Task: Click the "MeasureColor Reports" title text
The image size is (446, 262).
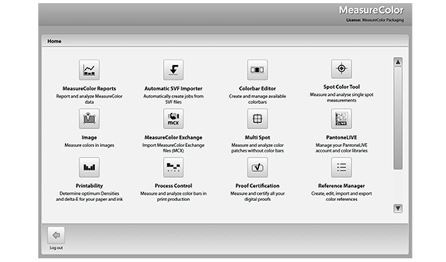Action: (89, 89)
